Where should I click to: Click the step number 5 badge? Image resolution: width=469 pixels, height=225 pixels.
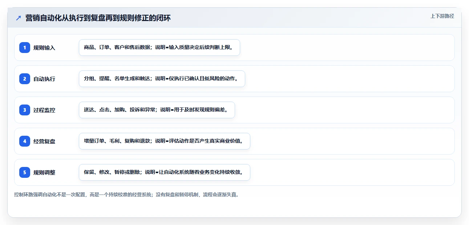25,172
